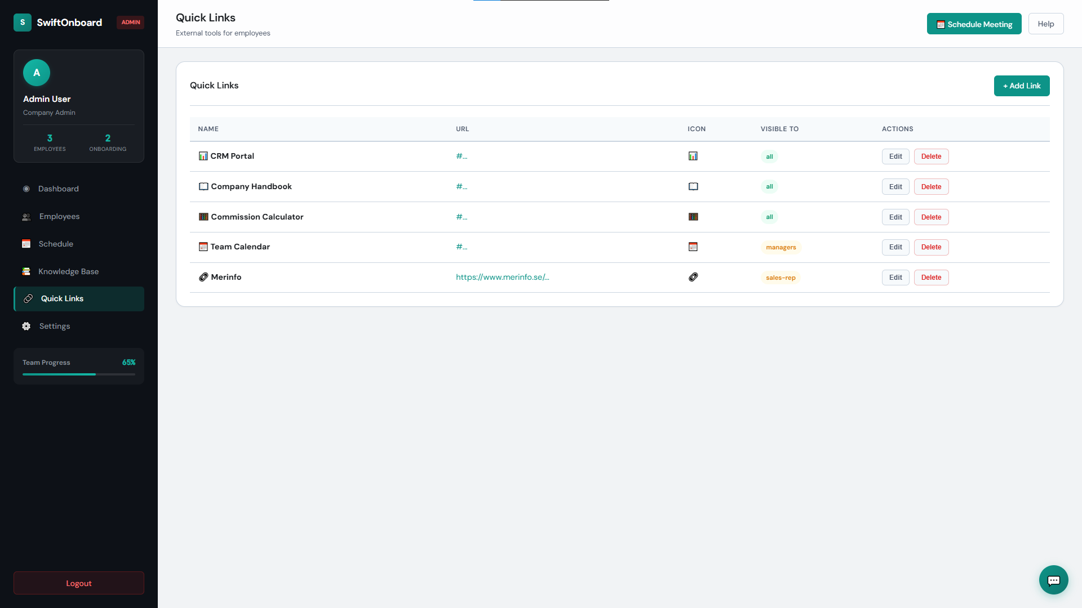Click the Schedule Meeting button

point(974,24)
